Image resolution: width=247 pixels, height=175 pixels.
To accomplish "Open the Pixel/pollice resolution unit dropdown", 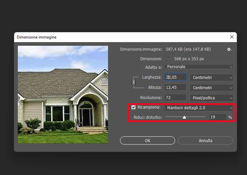I will (211, 98).
